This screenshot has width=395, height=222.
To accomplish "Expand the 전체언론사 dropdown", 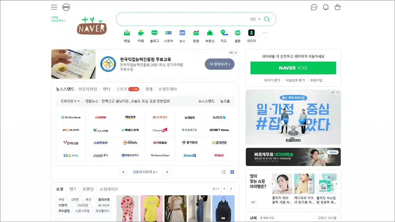I will tap(70, 101).
